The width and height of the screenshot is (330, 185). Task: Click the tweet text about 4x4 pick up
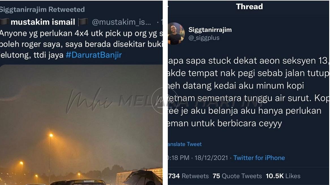click(x=81, y=44)
